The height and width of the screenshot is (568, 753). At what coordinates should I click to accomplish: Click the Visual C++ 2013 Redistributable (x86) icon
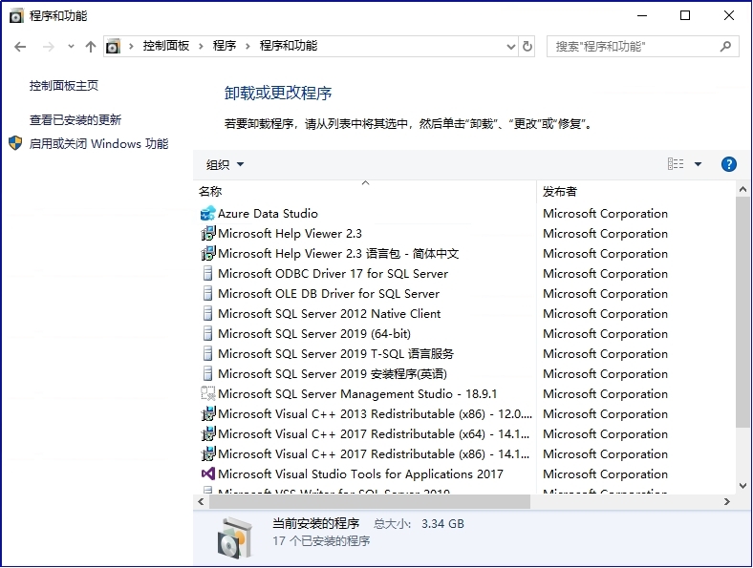[208, 414]
